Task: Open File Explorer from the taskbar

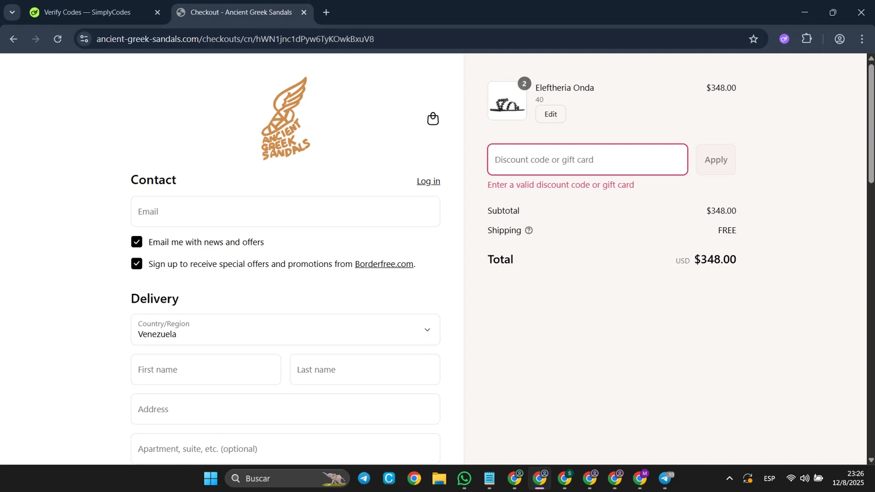Action: pyautogui.click(x=439, y=479)
